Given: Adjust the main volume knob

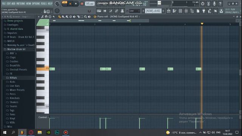Looking at the screenshot, I should 57,3.
